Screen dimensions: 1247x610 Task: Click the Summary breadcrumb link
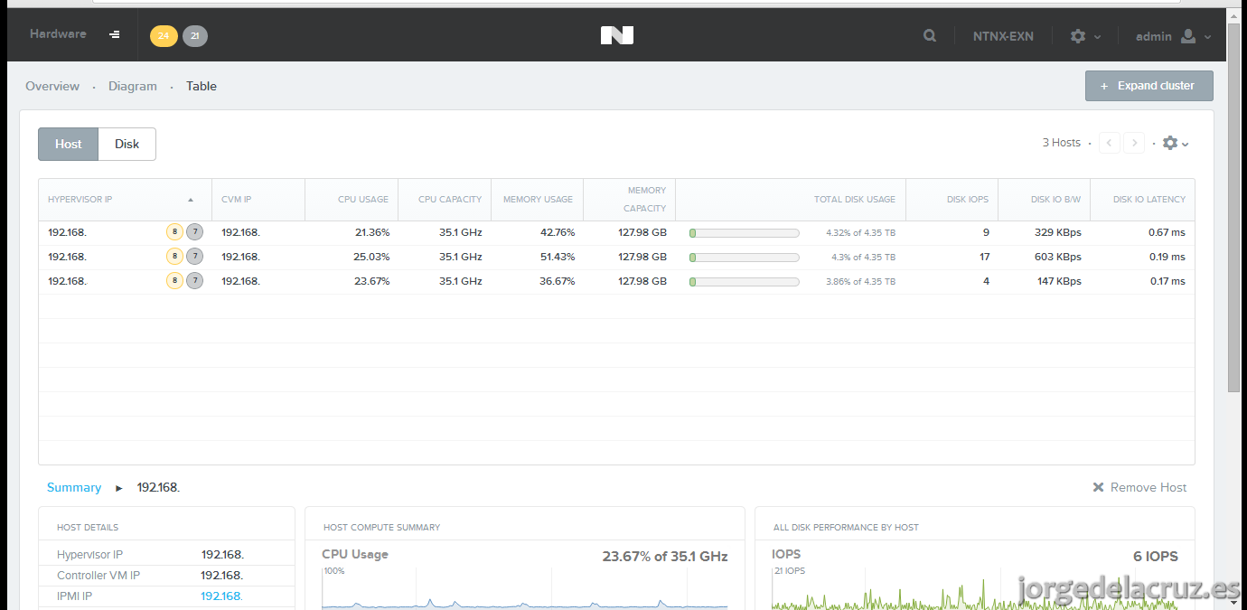click(x=74, y=487)
